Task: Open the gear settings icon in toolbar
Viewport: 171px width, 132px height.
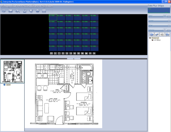Action: [38, 11]
